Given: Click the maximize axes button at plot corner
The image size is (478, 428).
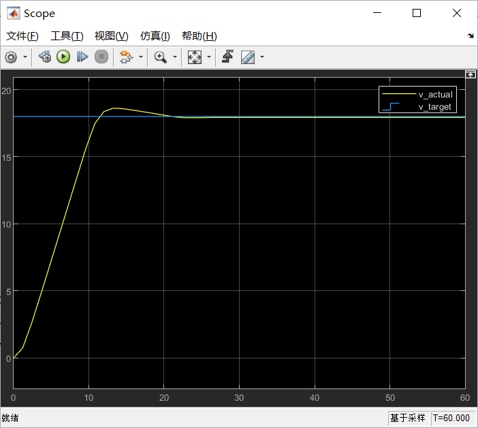Looking at the screenshot, I should coord(470,74).
